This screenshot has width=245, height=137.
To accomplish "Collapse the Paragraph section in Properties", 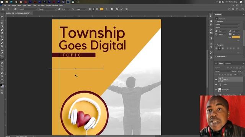I will pyautogui.click(x=216, y=45).
